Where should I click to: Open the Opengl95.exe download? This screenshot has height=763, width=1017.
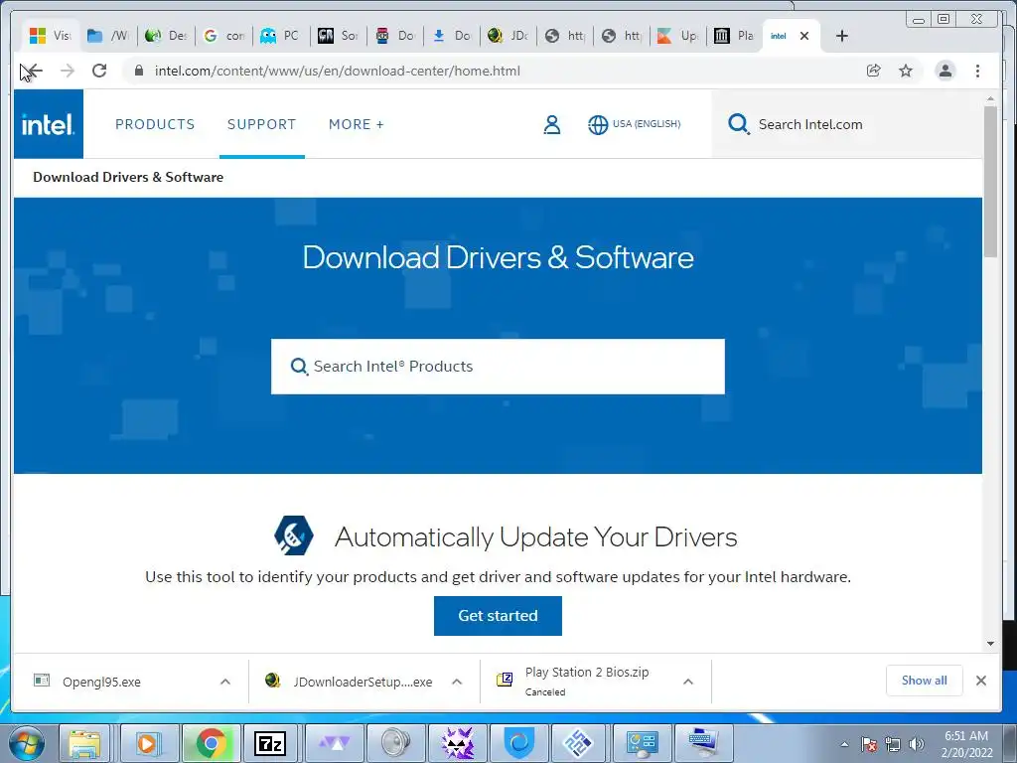click(x=101, y=682)
